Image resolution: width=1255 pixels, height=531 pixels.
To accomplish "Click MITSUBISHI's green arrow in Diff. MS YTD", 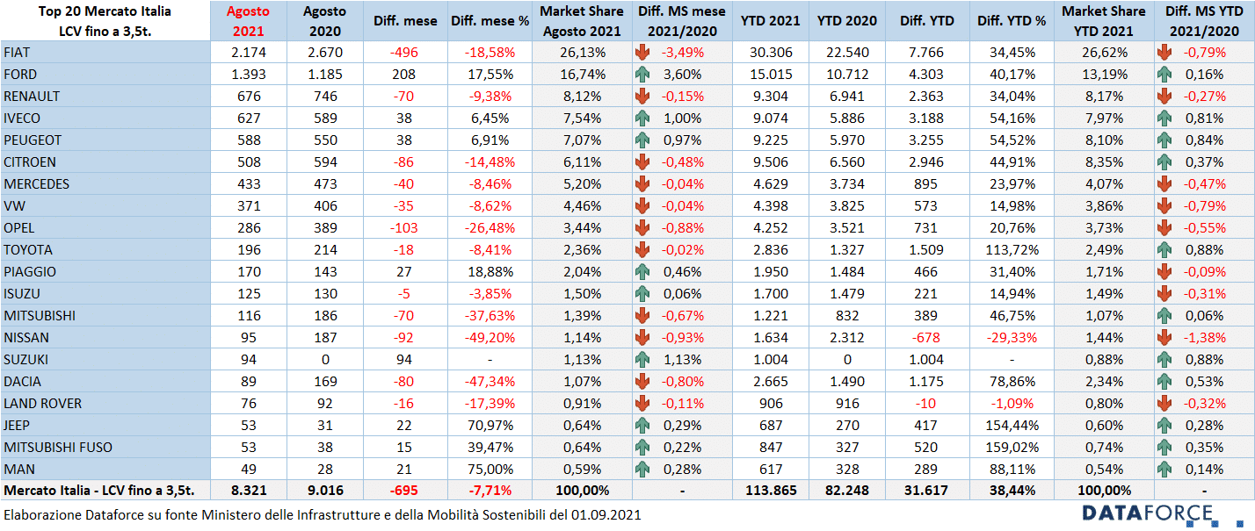I will click(x=1165, y=315).
